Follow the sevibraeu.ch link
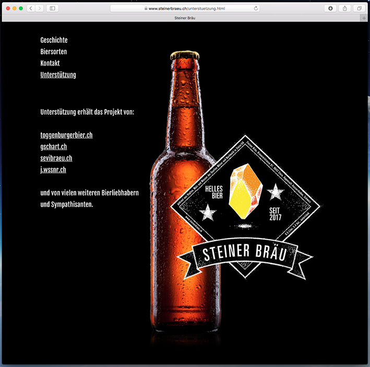 coord(56,158)
